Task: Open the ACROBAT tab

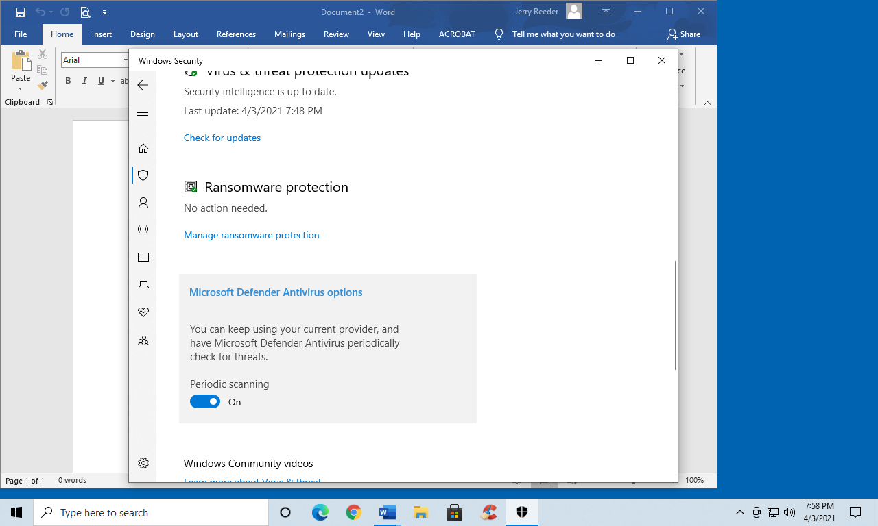Action: (457, 34)
